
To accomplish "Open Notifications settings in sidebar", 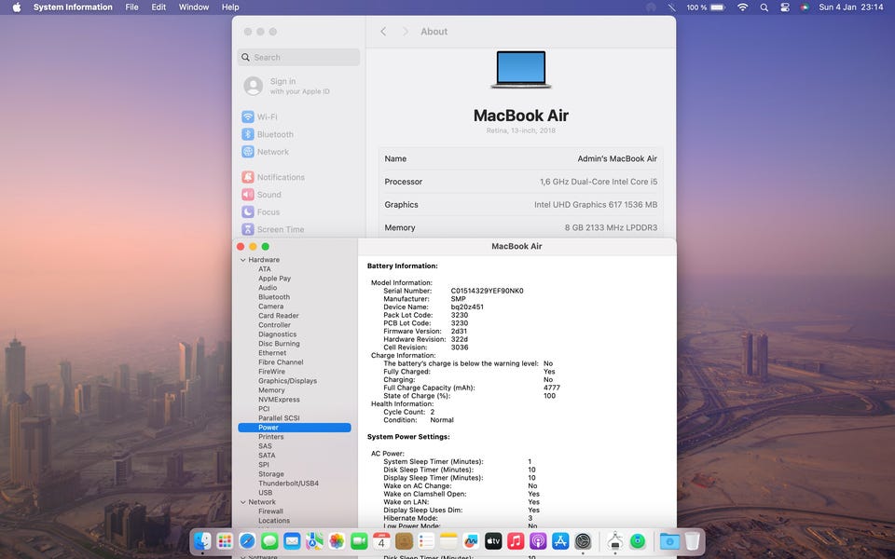I will pos(280,177).
